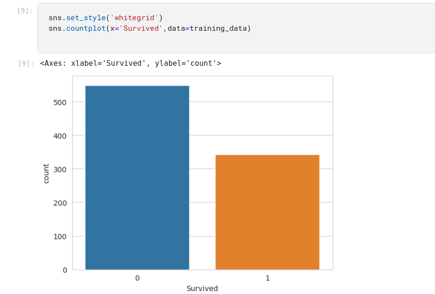
Task: Place cursor on training_data variable
Action: (x=218, y=28)
